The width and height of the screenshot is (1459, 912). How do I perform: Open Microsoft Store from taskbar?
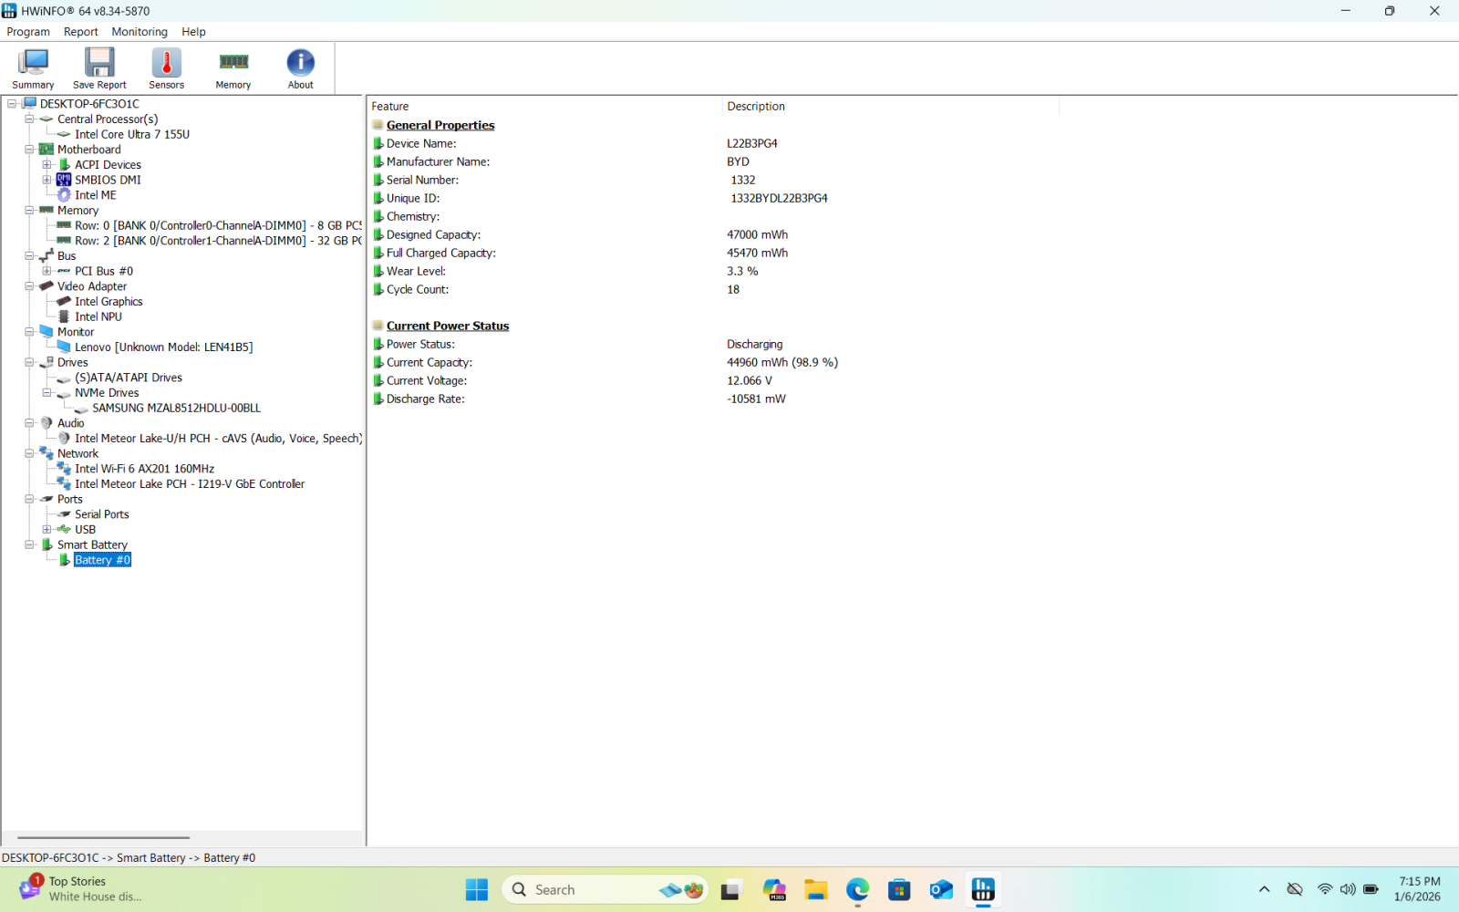[899, 889]
